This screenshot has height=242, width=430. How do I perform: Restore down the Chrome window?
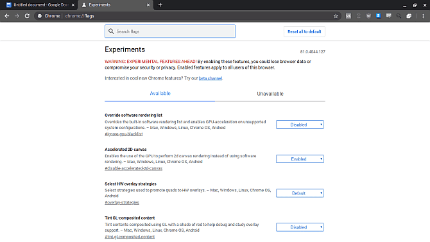coord(415,5)
